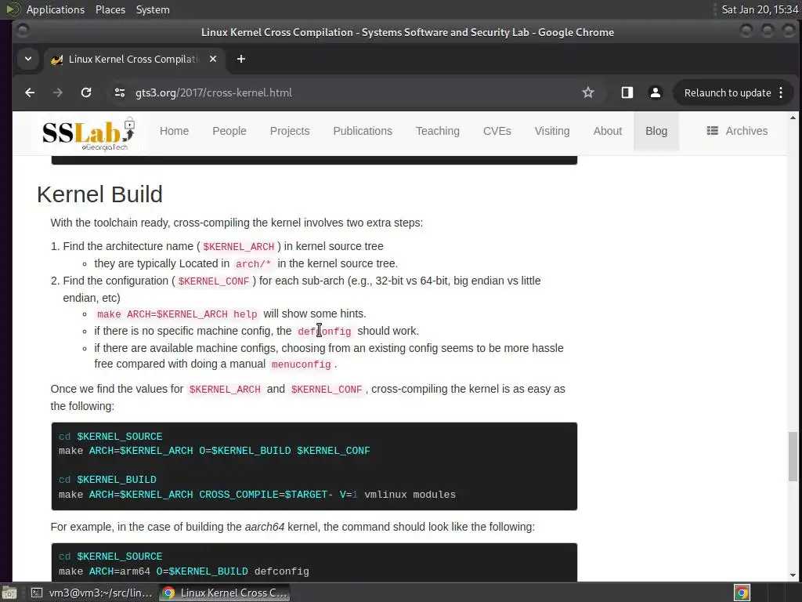Click 'make ARCH=arm64 O=$KERNEL_BUILD defconfig' line

[183, 571]
